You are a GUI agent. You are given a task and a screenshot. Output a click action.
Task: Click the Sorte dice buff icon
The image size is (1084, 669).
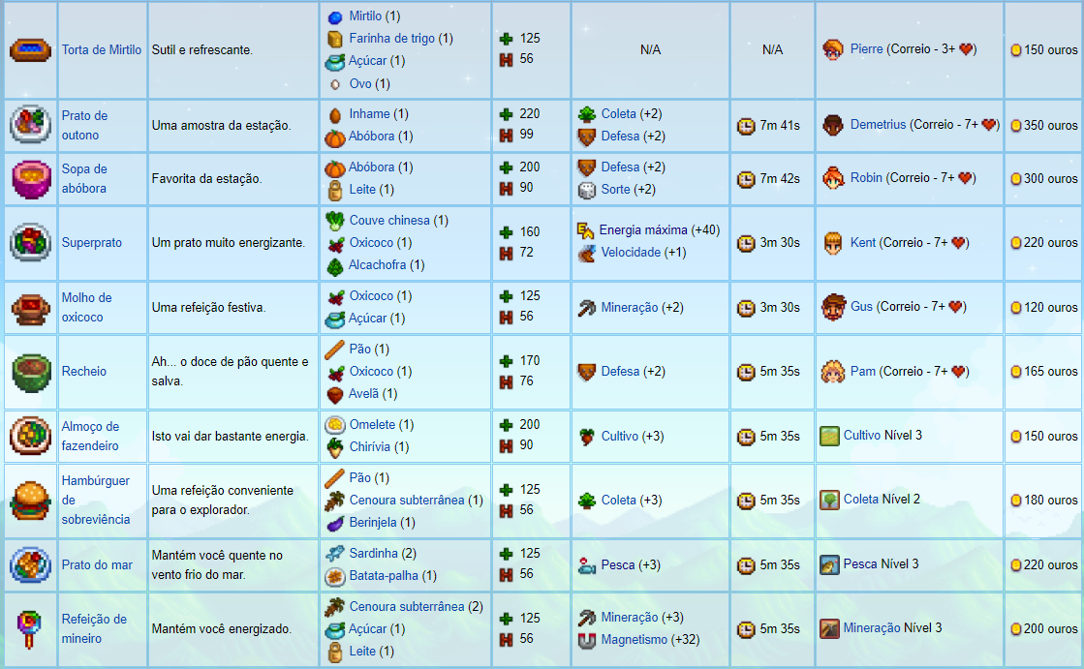pos(586,190)
